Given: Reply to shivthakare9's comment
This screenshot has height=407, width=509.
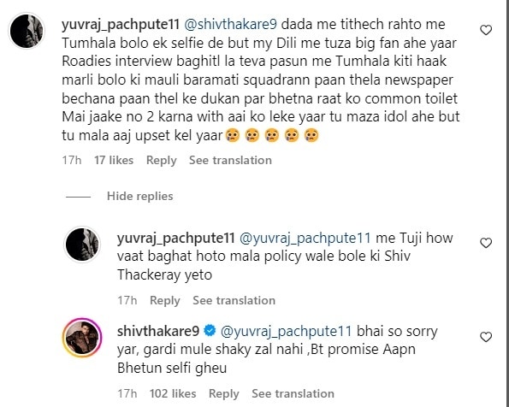Looking at the screenshot, I should 223,393.
